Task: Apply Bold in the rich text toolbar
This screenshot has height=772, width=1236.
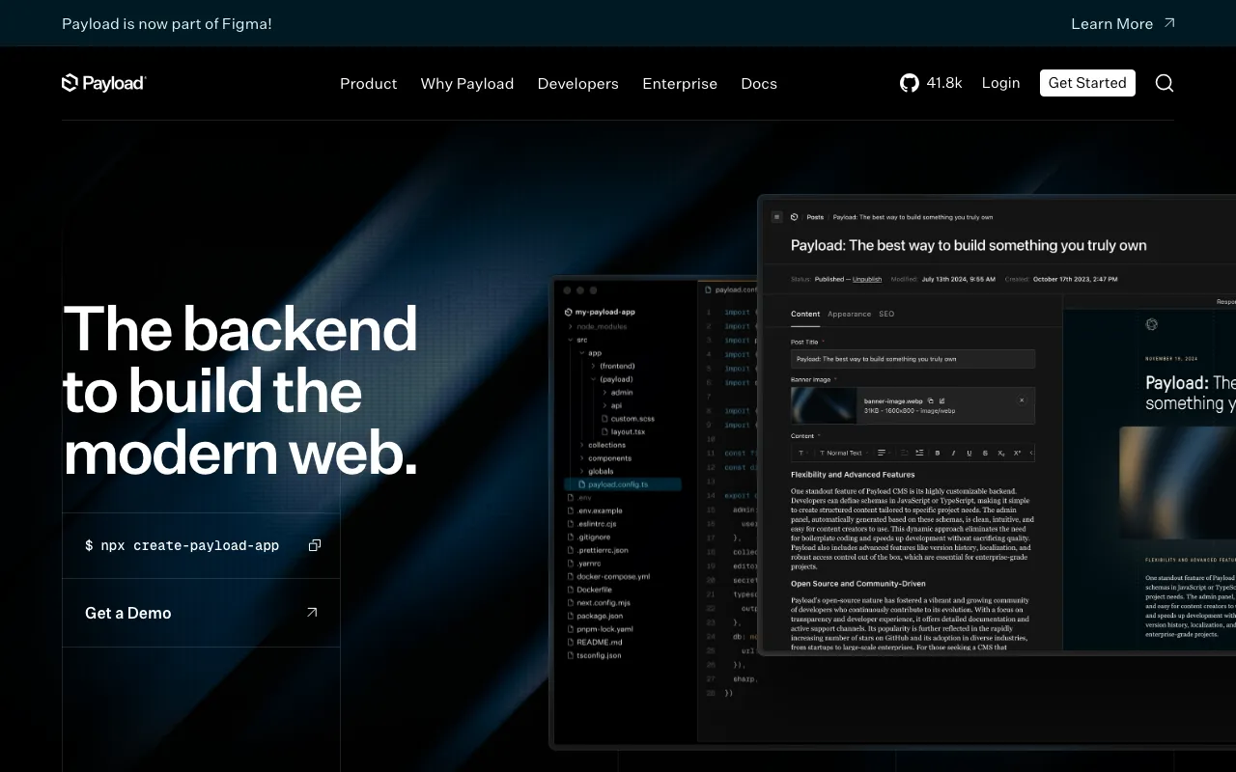Action: tap(937, 453)
